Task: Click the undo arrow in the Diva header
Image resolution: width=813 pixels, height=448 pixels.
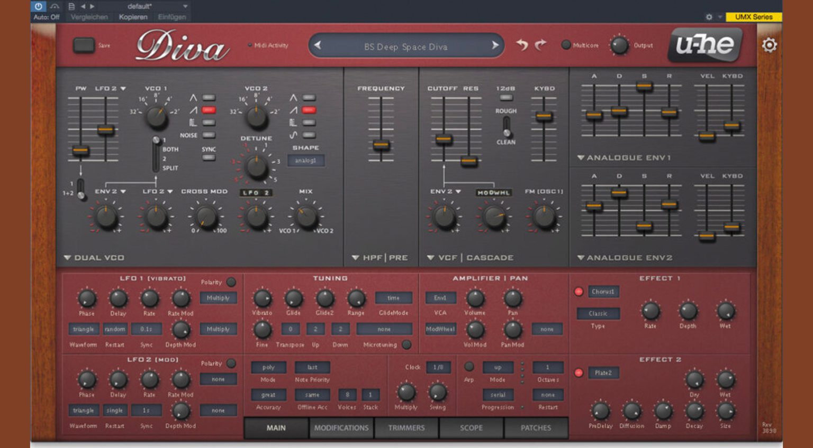Action: tap(523, 45)
